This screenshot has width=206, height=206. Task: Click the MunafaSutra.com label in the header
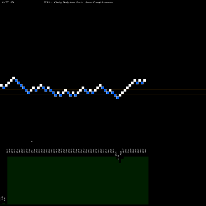pyautogui.click(x=103, y=2)
